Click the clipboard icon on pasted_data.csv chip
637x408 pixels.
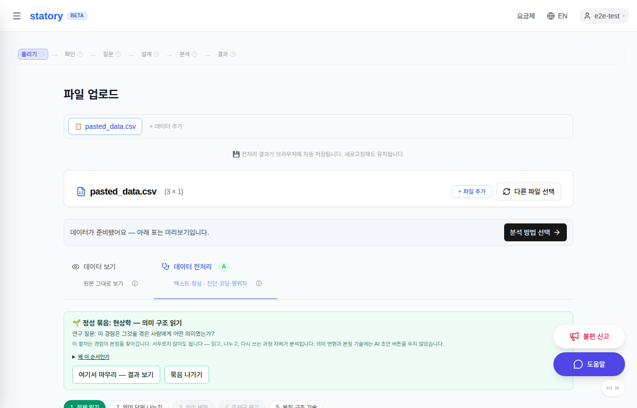coord(78,126)
